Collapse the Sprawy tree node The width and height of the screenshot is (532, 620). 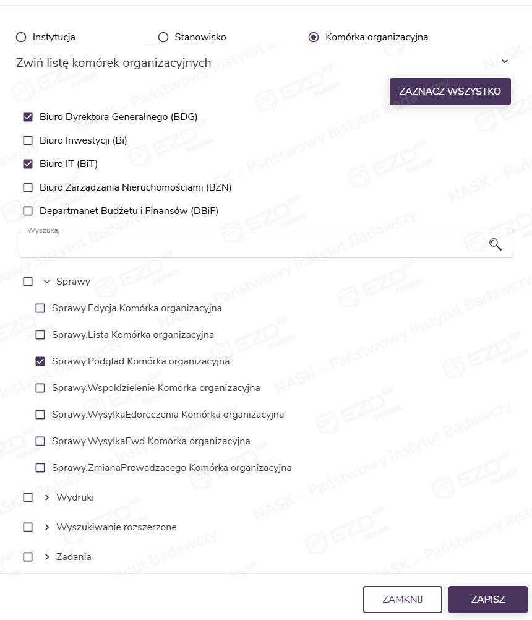point(47,282)
